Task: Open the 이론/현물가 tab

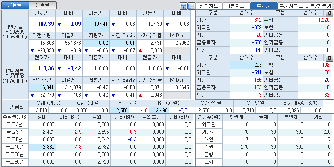Action: (319, 6)
